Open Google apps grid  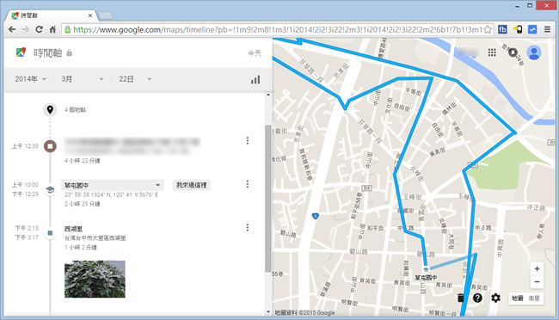coord(492,52)
